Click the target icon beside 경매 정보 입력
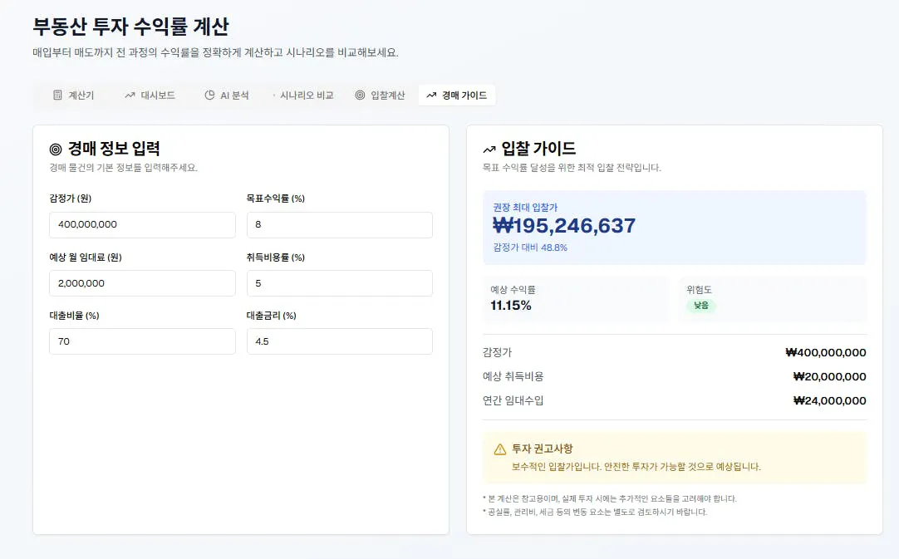Screen dimensions: 899x559 pyautogui.click(x=56, y=150)
